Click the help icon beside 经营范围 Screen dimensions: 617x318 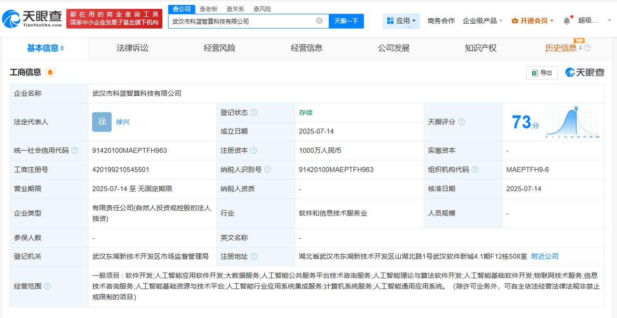(x=47, y=286)
